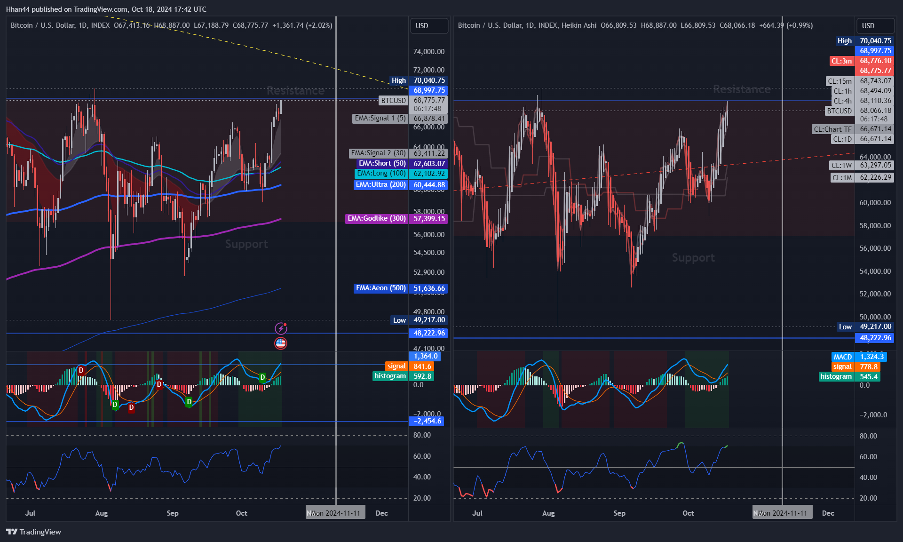
Task: Click the EMA:Signal 1 (5) price label
Action: [400, 119]
